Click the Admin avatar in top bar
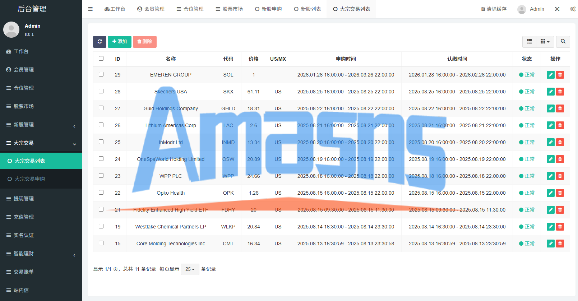The image size is (578, 301). (x=522, y=9)
